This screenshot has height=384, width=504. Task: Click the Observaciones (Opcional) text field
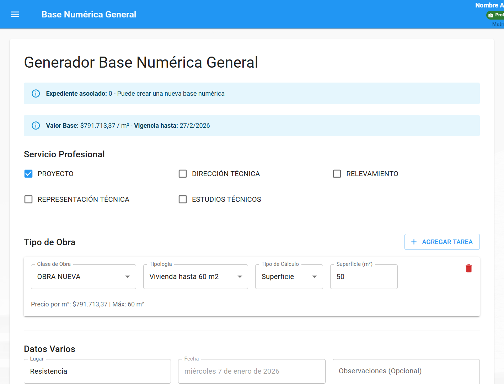[406, 371]
